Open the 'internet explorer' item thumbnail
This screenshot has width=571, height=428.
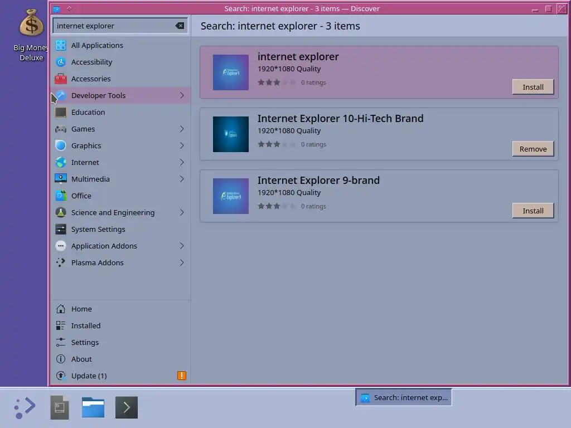pyautogui.click(x=231, y=72)
